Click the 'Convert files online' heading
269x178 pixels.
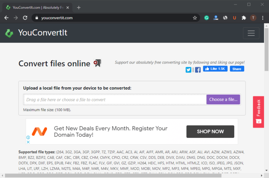tap(54, 64)
